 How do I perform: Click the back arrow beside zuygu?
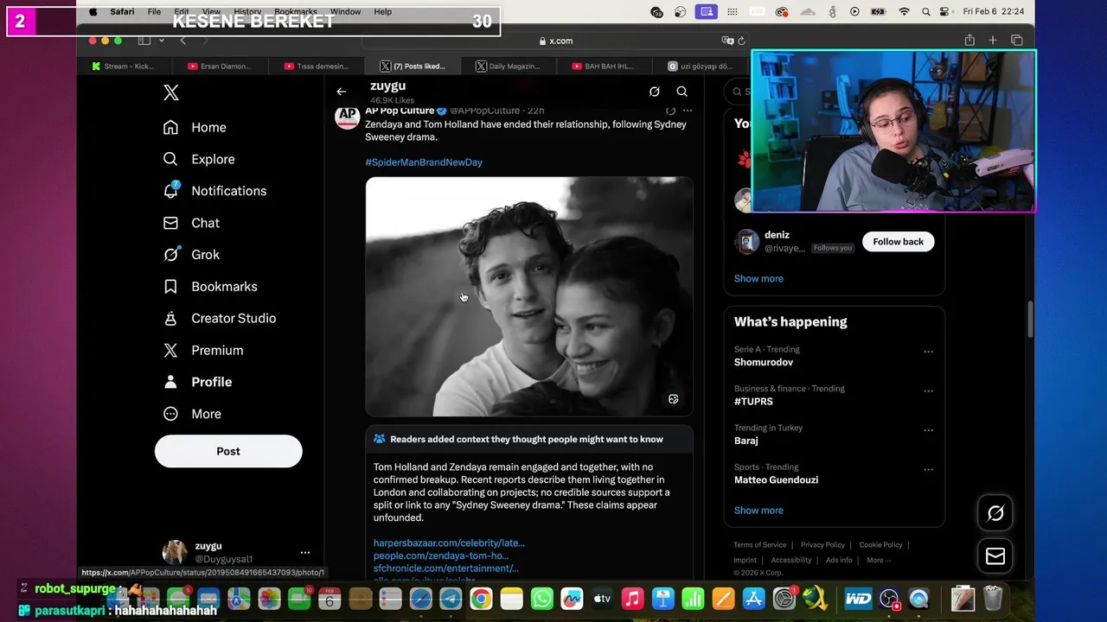pyautogui.click(x=342, y=91)
